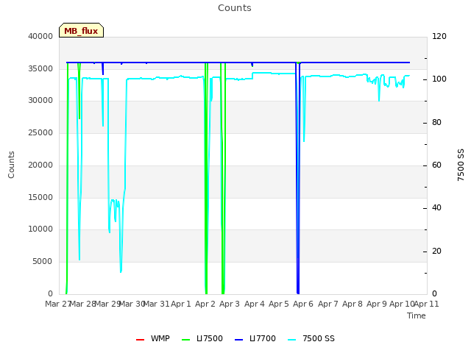Click the 40 right axis tick label
The width and height of the screenshot is (471, 353).
(436, 207)
